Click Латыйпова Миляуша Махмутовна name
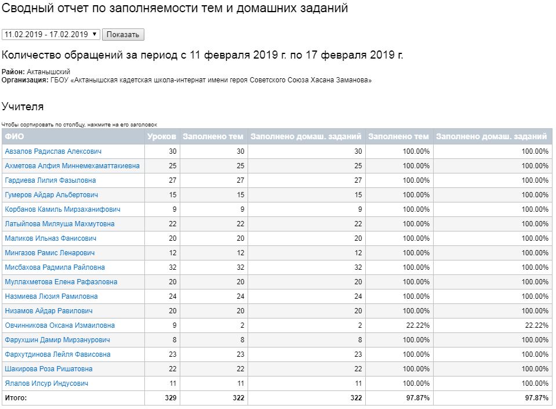The height and width of the screenshot is (409, 556). tap(60, 224)
